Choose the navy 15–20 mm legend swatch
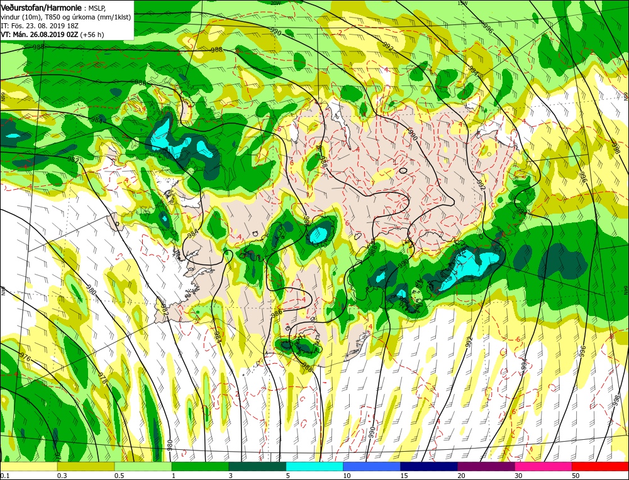 (x=429, y=466)
